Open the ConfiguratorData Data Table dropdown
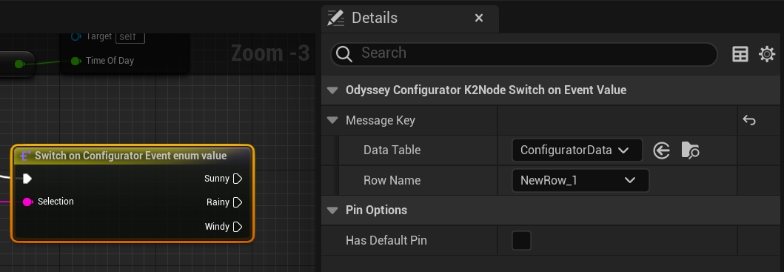The image size is (784, 272). tap(577, 150)
